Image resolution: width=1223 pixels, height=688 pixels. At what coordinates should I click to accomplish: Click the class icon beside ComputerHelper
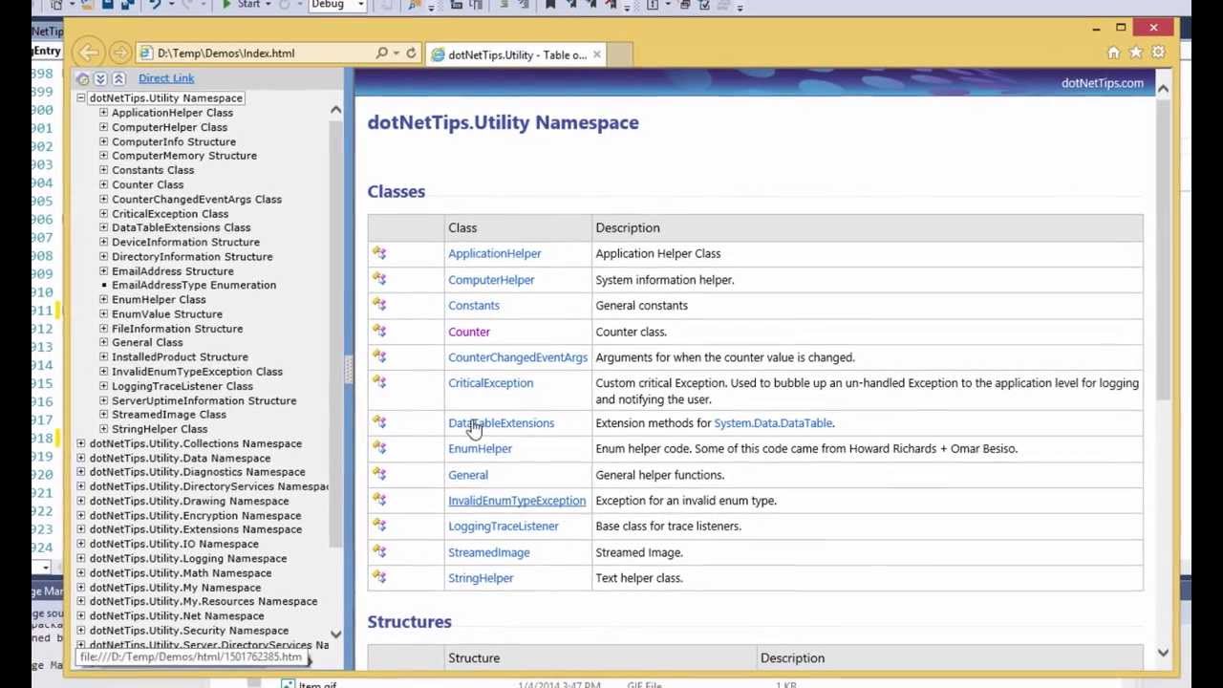[379, 279]
